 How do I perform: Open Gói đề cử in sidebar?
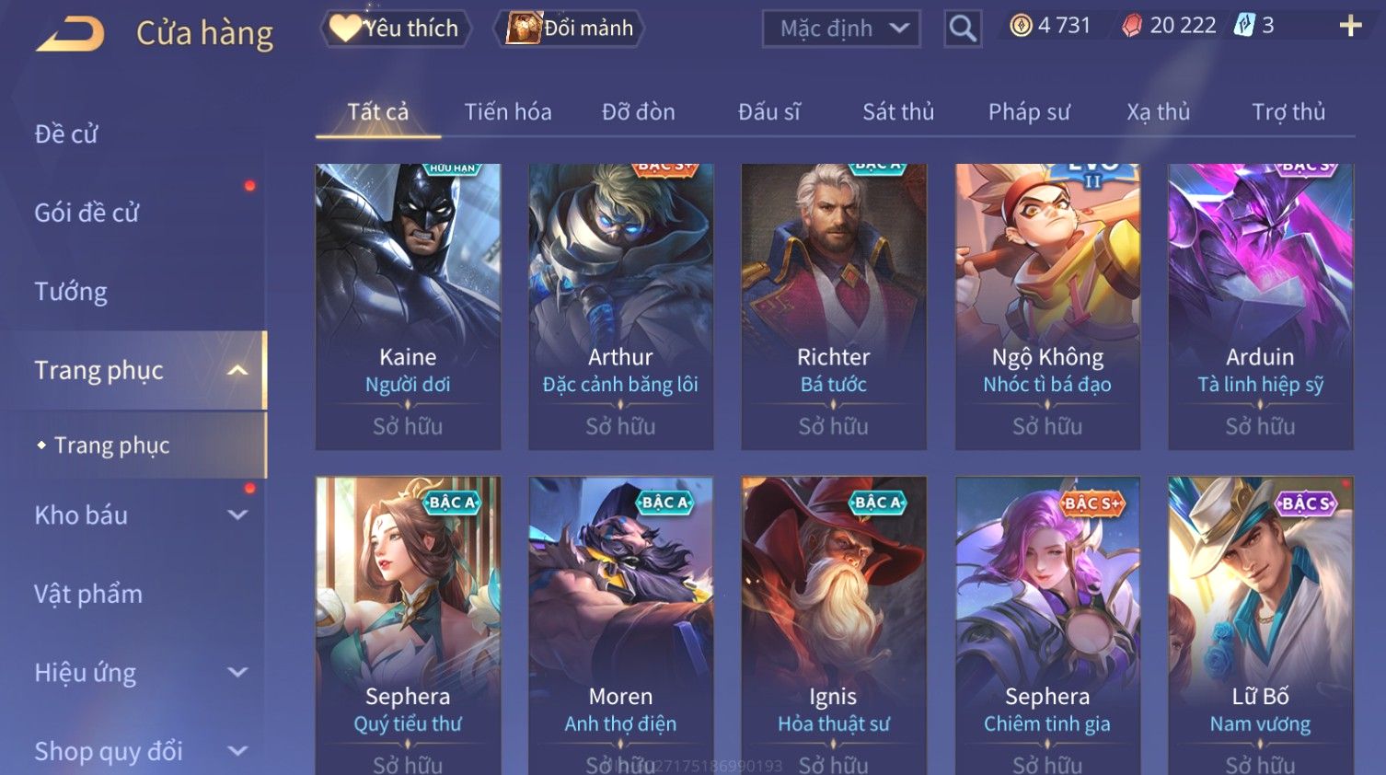[87, 213]
